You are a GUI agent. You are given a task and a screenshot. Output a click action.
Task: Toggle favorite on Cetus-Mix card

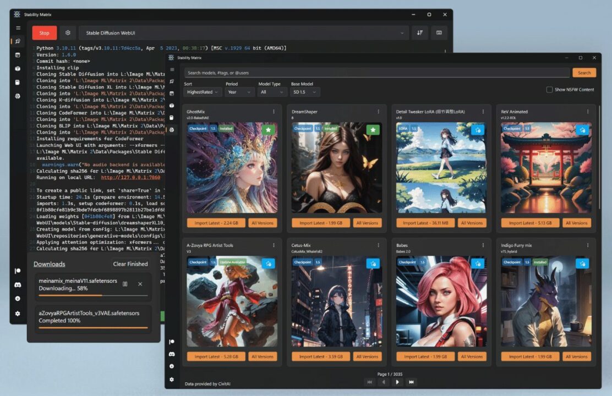point(373,264)
